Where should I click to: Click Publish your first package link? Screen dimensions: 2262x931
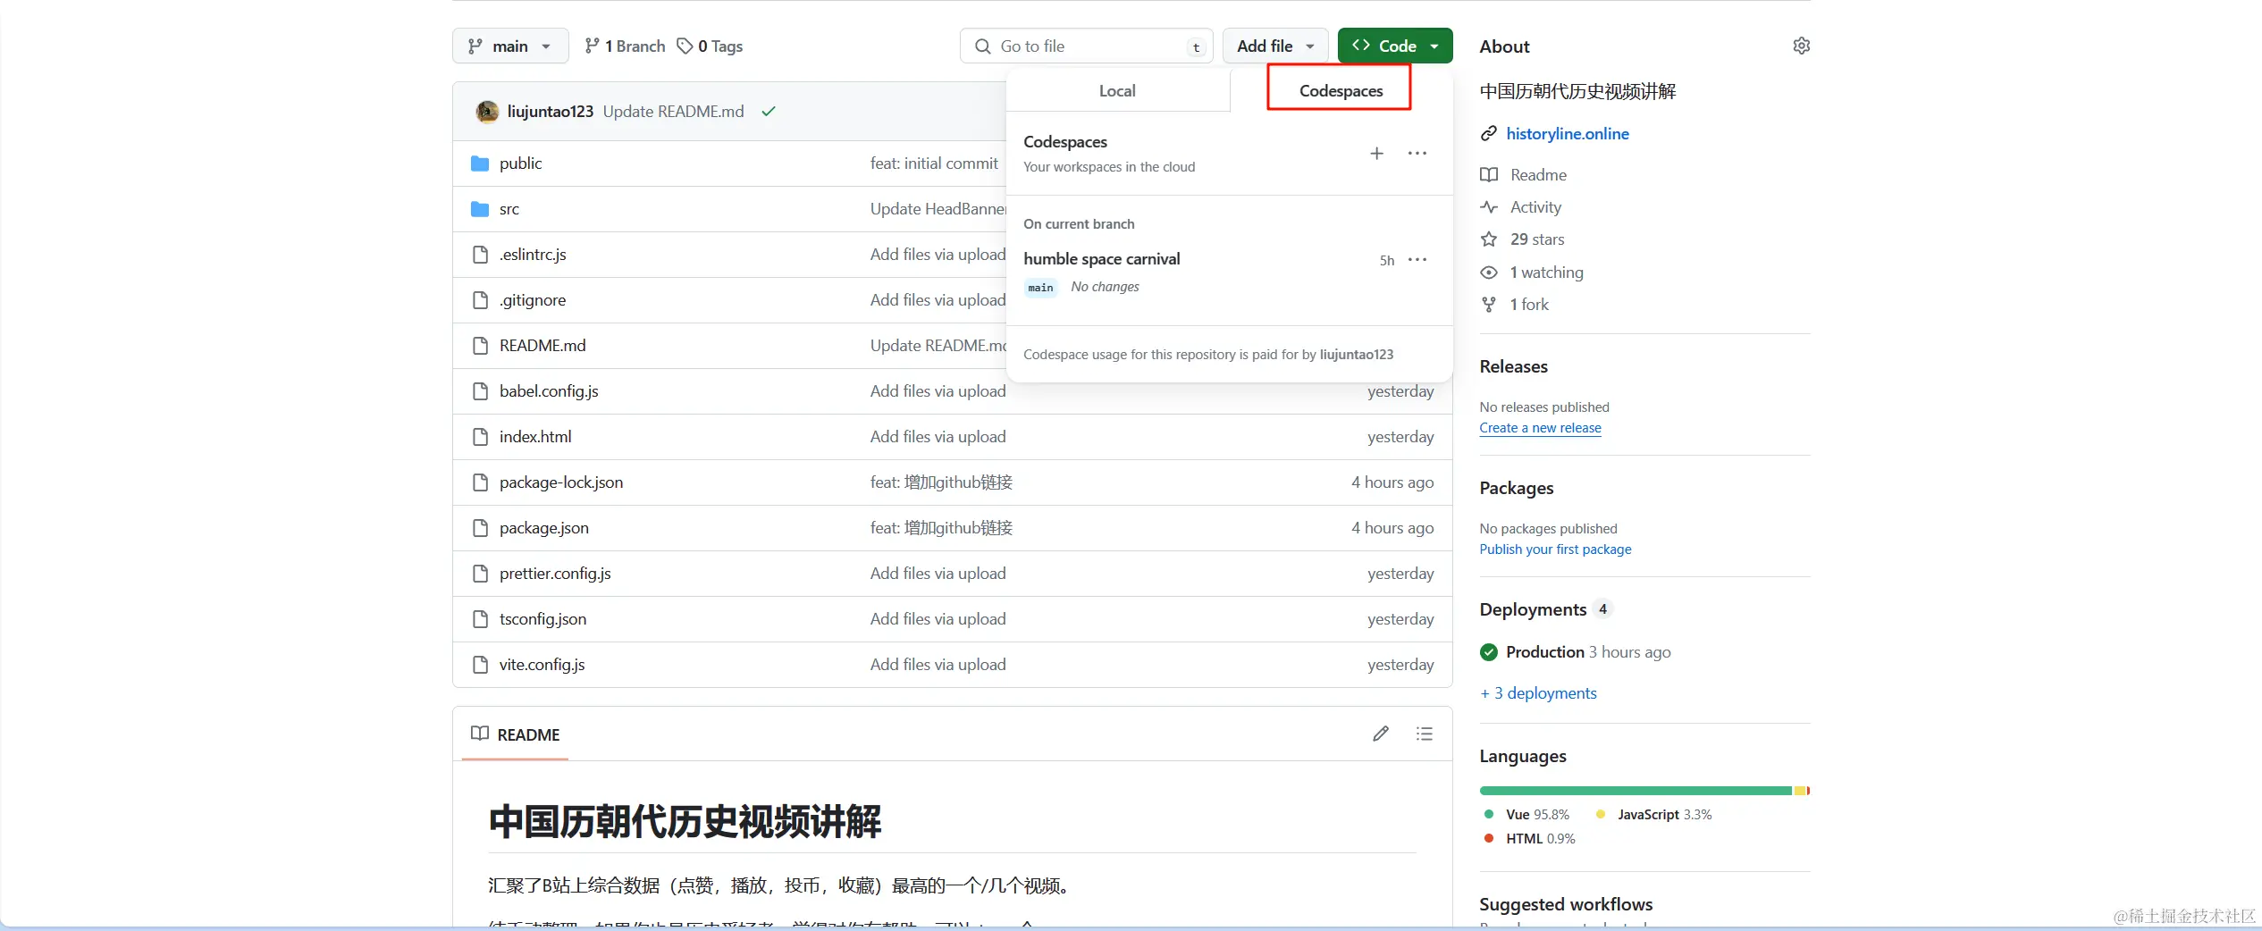coord(1555,549)
